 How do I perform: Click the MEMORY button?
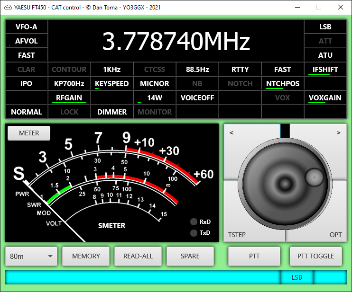[x=86, y=256]
